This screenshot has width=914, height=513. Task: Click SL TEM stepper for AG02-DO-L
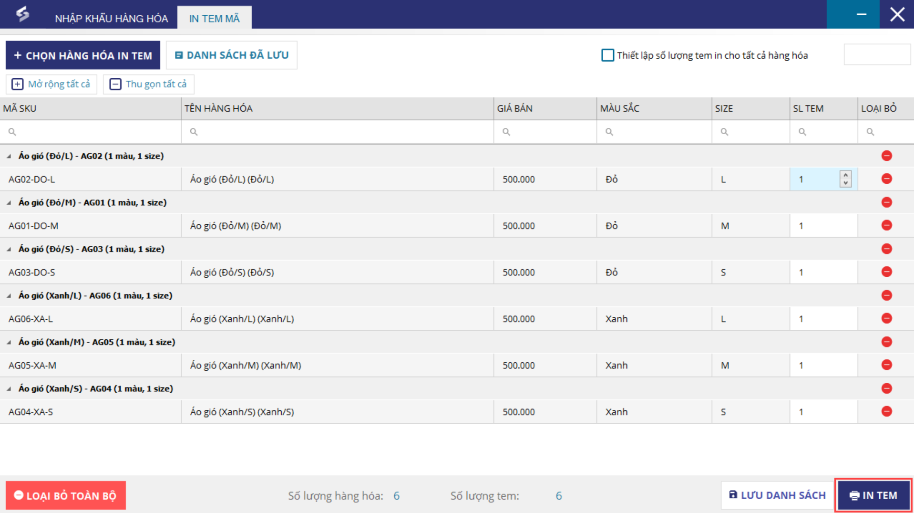pos(845,179)
